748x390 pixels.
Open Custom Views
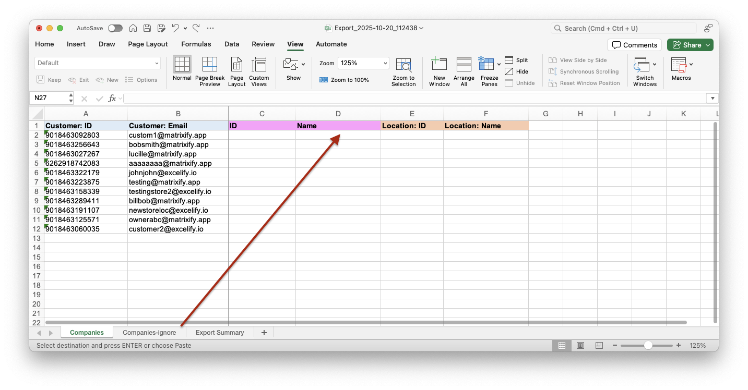pyautogui.click(x=259, y=65)
